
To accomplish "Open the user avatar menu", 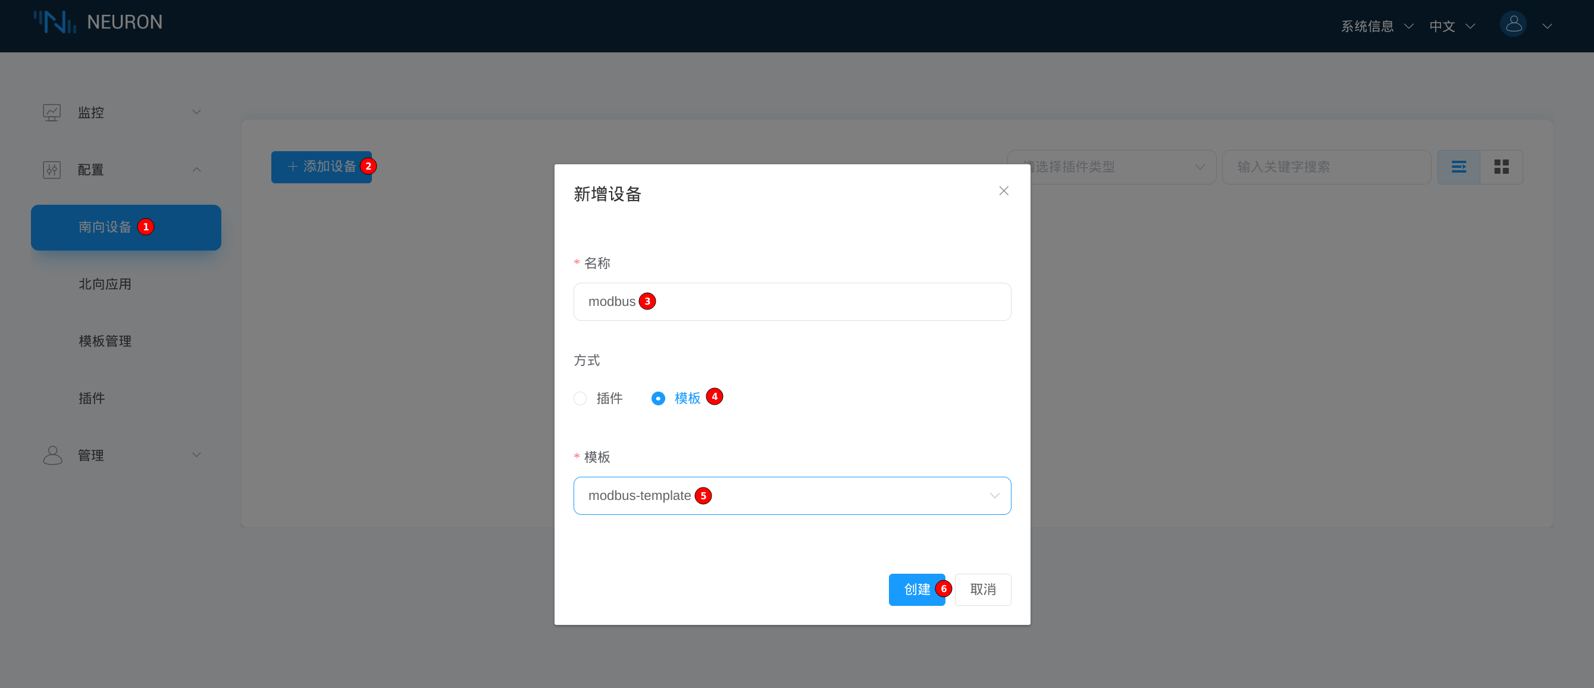I will [x=1512, y=25].
